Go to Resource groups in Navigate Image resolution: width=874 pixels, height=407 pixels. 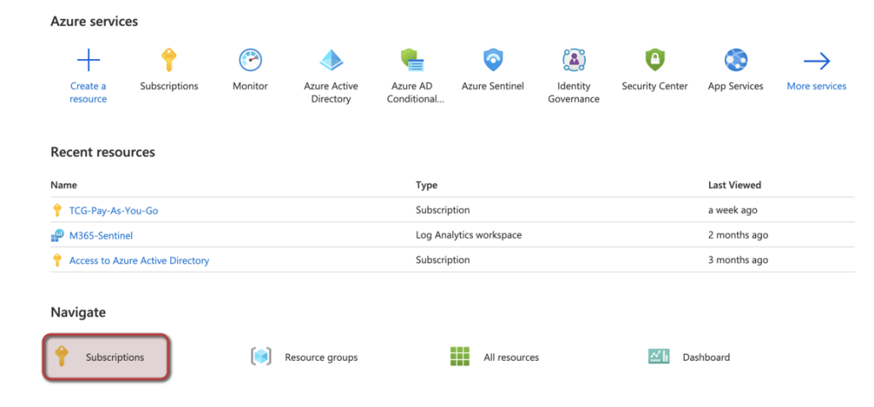pos(321,357)
